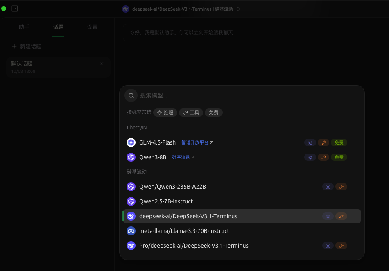Click the green window control dot
Screen dimensions: 389x271
tap(4, 9)
